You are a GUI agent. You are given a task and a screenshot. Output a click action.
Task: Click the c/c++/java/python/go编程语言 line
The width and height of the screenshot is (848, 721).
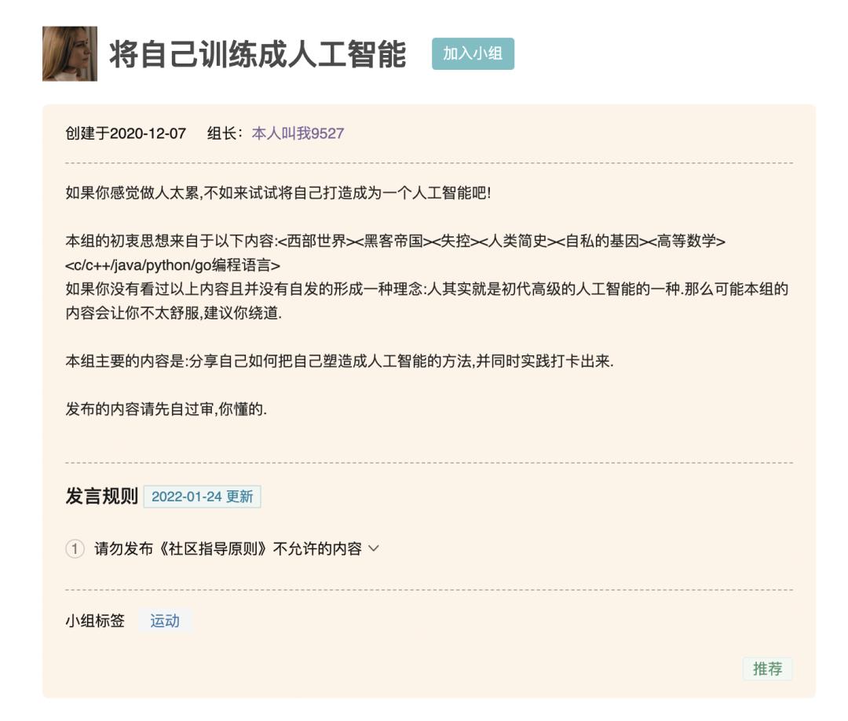click(173, 265)
